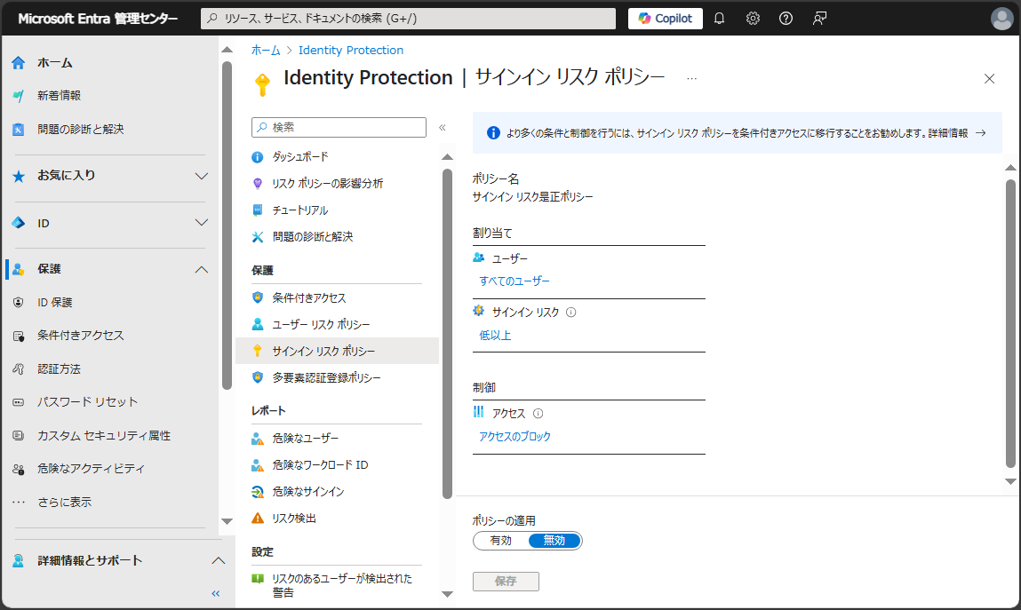
Task: Open パスワード リセット in sidebar
Action: (87, 402)
